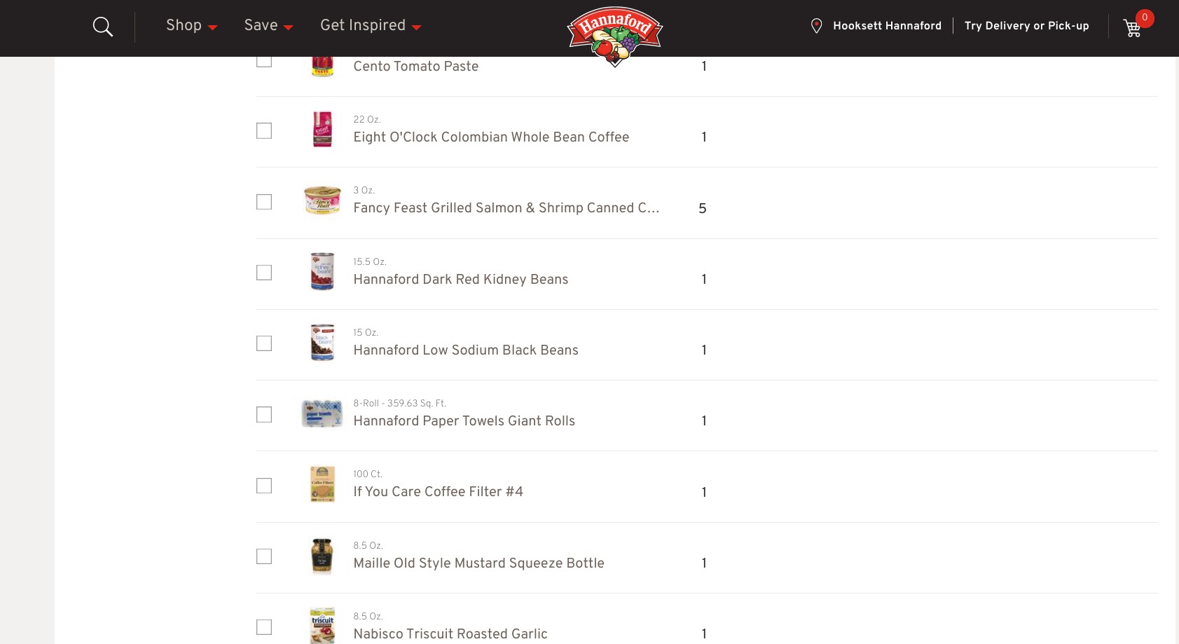Click the Eight O'Clock coffee bag image
The height and width of the screenshot is (644, 1179).
tap(322, 130)
